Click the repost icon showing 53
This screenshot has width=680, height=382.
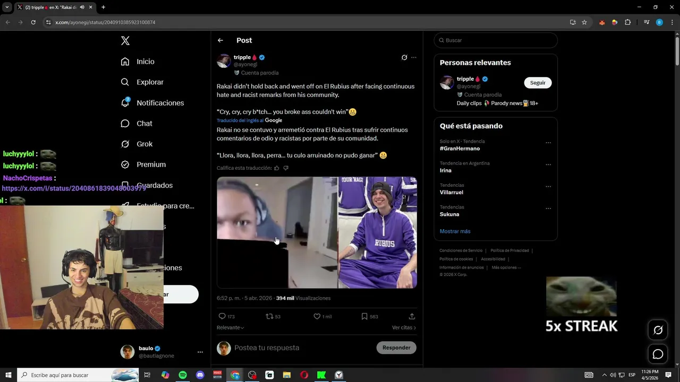tap(273, 316)
